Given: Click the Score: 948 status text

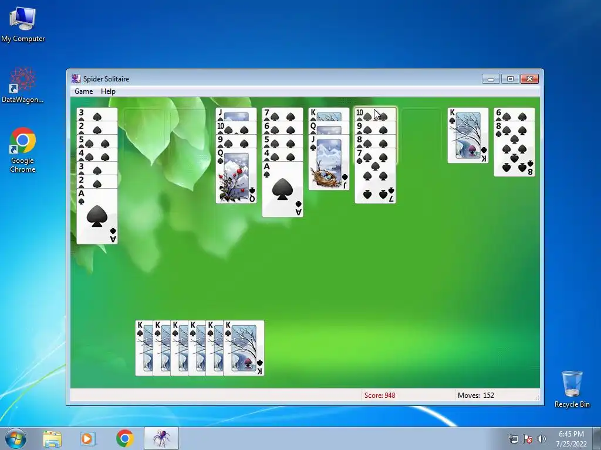Looking at the screenshot, I should pos(380,396).
